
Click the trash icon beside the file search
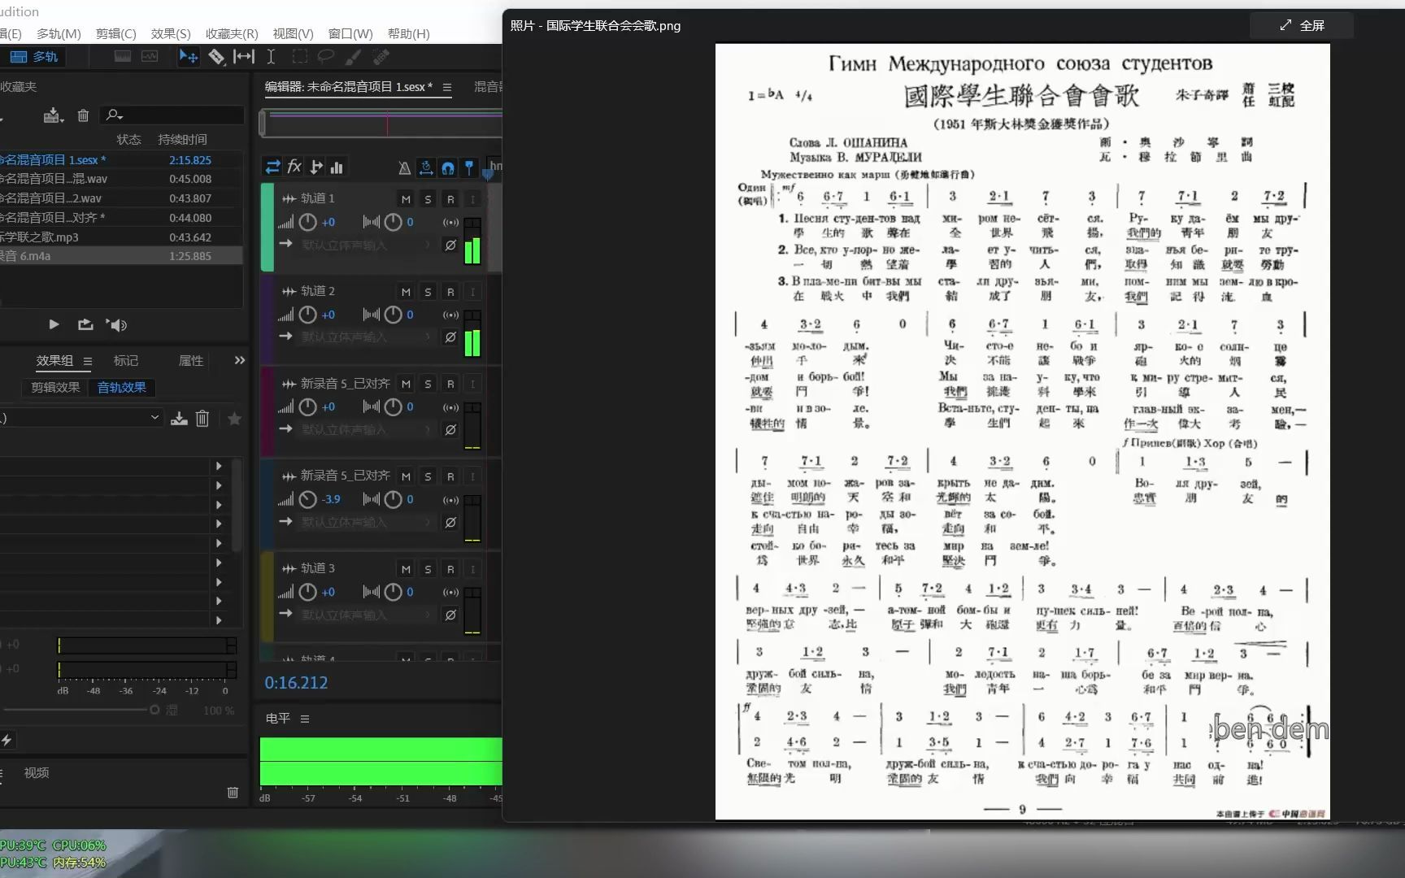point(83,115)
